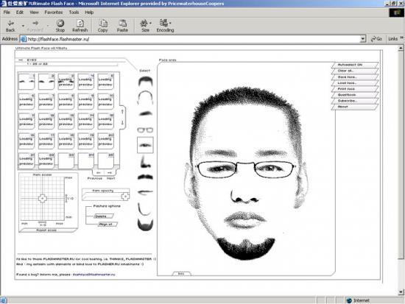The width and height of the screenshot is (405, 304).
Task: Click the Copy toolbar button
Action: [x=102, y=26]
